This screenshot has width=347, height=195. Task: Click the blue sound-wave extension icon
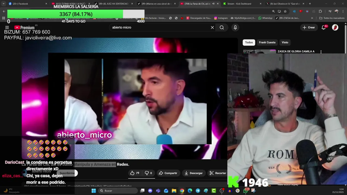[x=294, y=11]
